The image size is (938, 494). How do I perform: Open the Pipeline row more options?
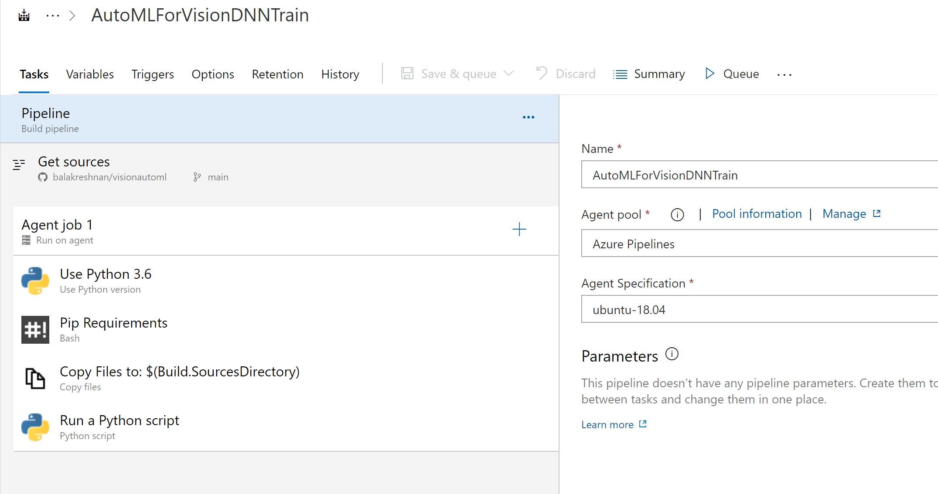click(528, 117)
